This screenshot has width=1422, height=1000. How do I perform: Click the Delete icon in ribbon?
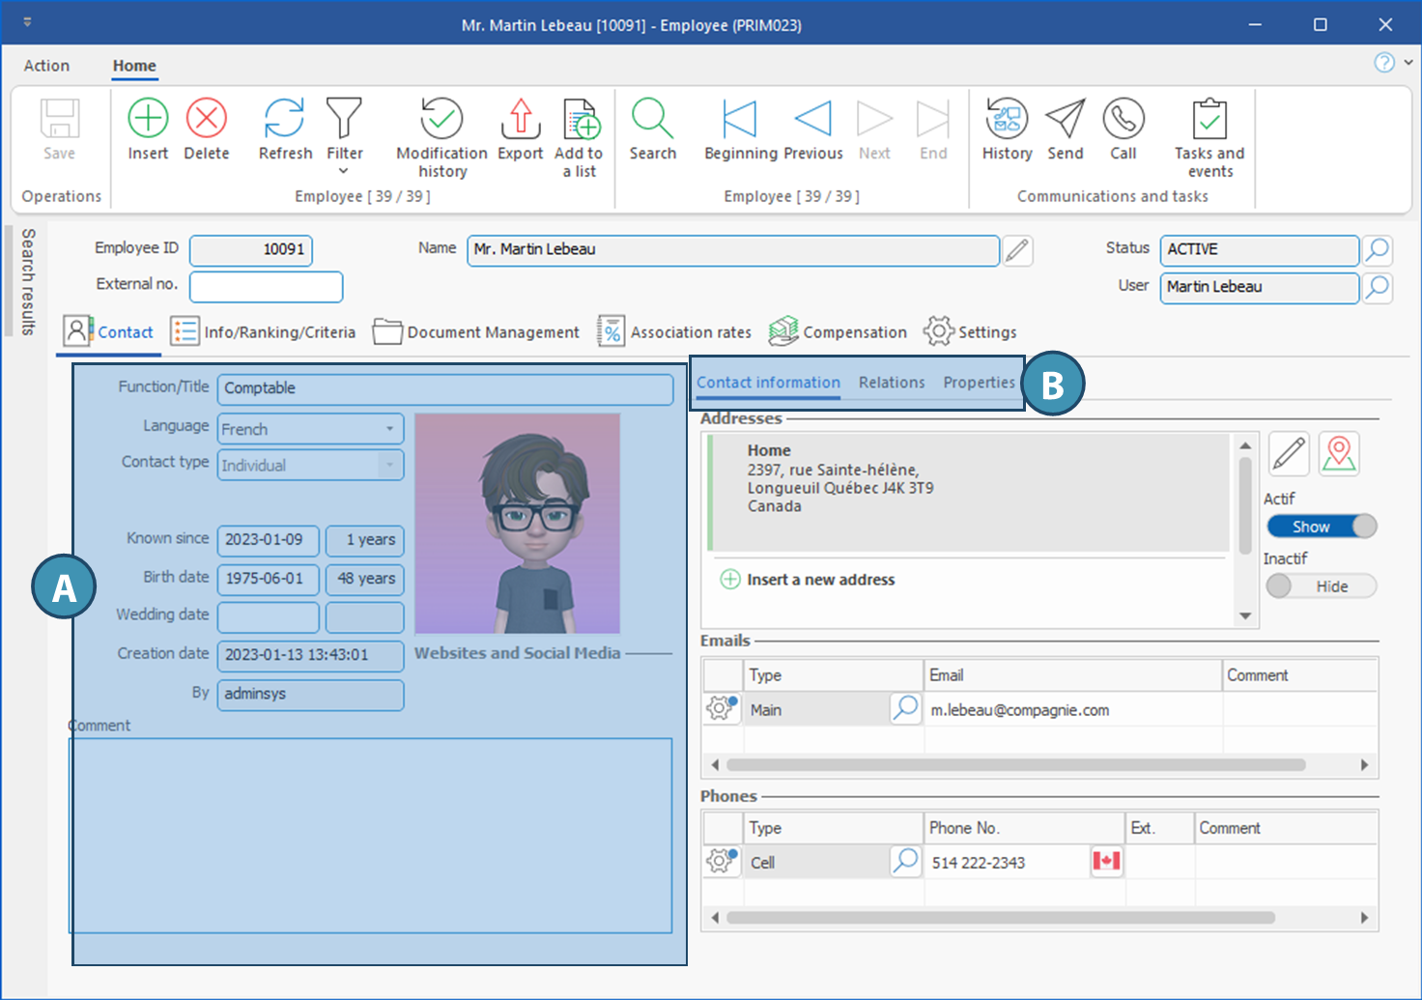click(206, 119)
